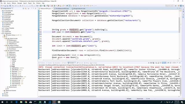This screenshot has height=104, width=185.
Task: Switch to the DriveRestaurantDAO.java editor tab
Action: click(x=61, y=9)
